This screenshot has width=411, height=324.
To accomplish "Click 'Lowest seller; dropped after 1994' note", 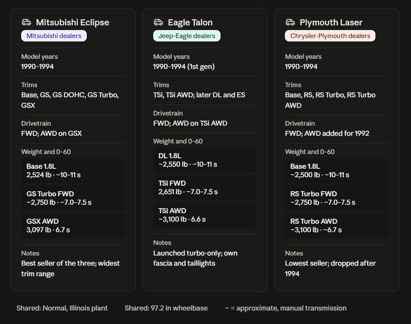I will (x=331, y=269).
